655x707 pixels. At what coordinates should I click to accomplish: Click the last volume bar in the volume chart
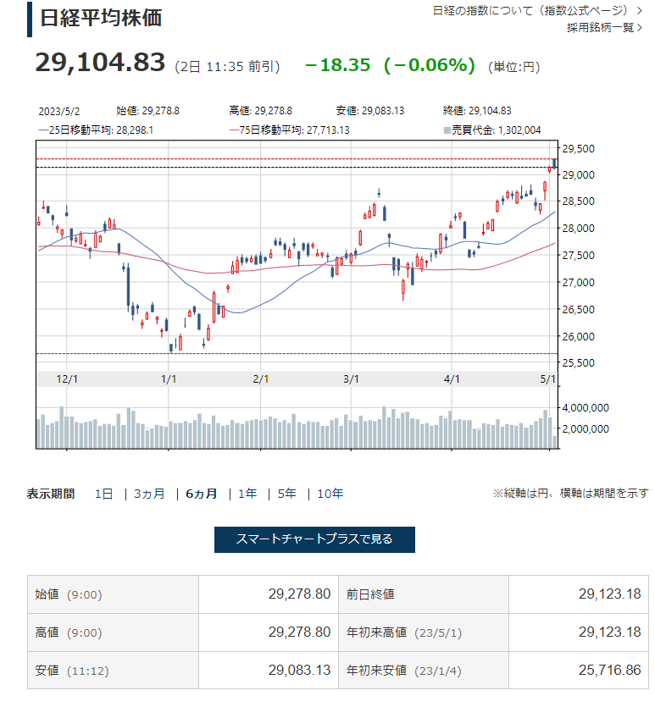(x=554, y=442)
